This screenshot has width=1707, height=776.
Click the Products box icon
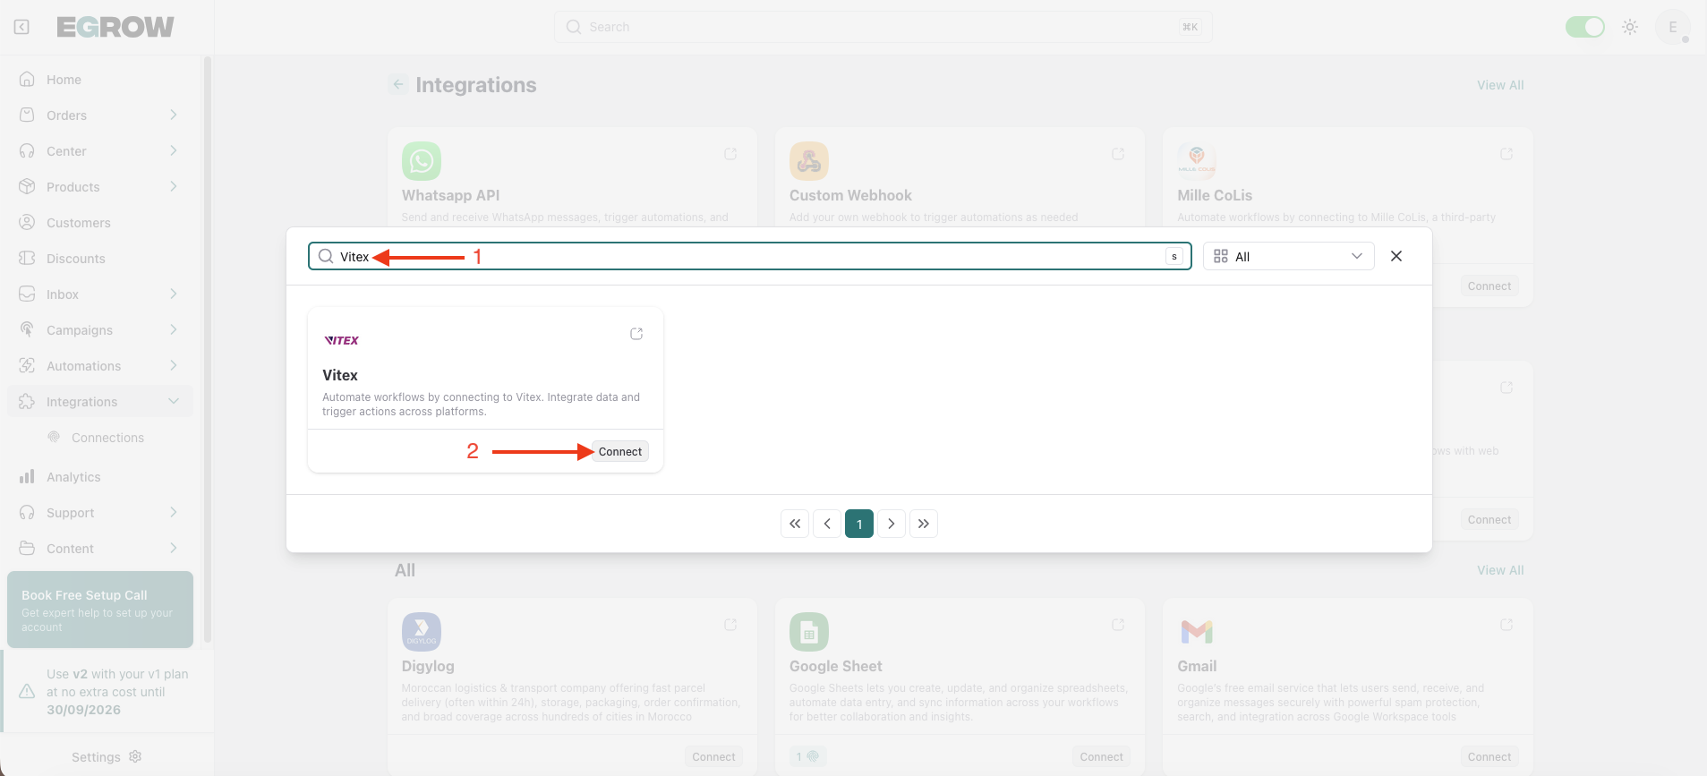(27, 186)
